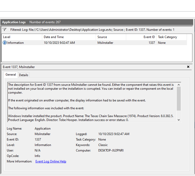Open Event Log Online Help link
This screenshot has width=195, height=176.
[x=51, y=161]
